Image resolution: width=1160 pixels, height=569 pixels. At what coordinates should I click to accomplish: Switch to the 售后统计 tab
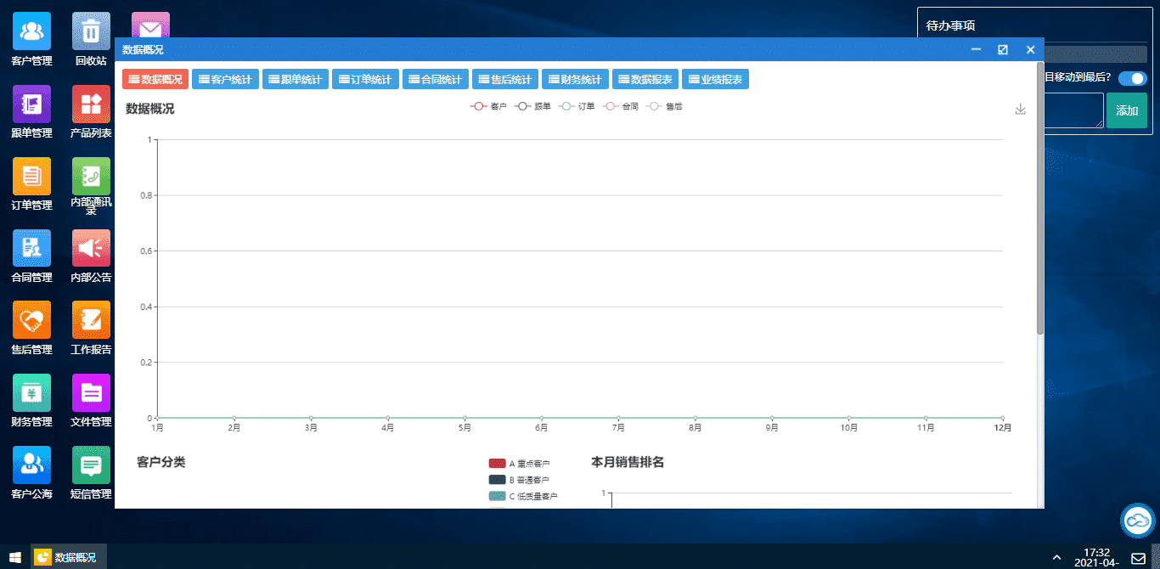(505, 79)
